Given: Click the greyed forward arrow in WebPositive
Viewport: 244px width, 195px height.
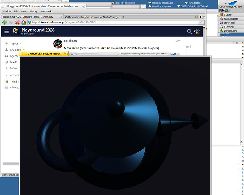Looking at the screenshot, I should 11,22.
